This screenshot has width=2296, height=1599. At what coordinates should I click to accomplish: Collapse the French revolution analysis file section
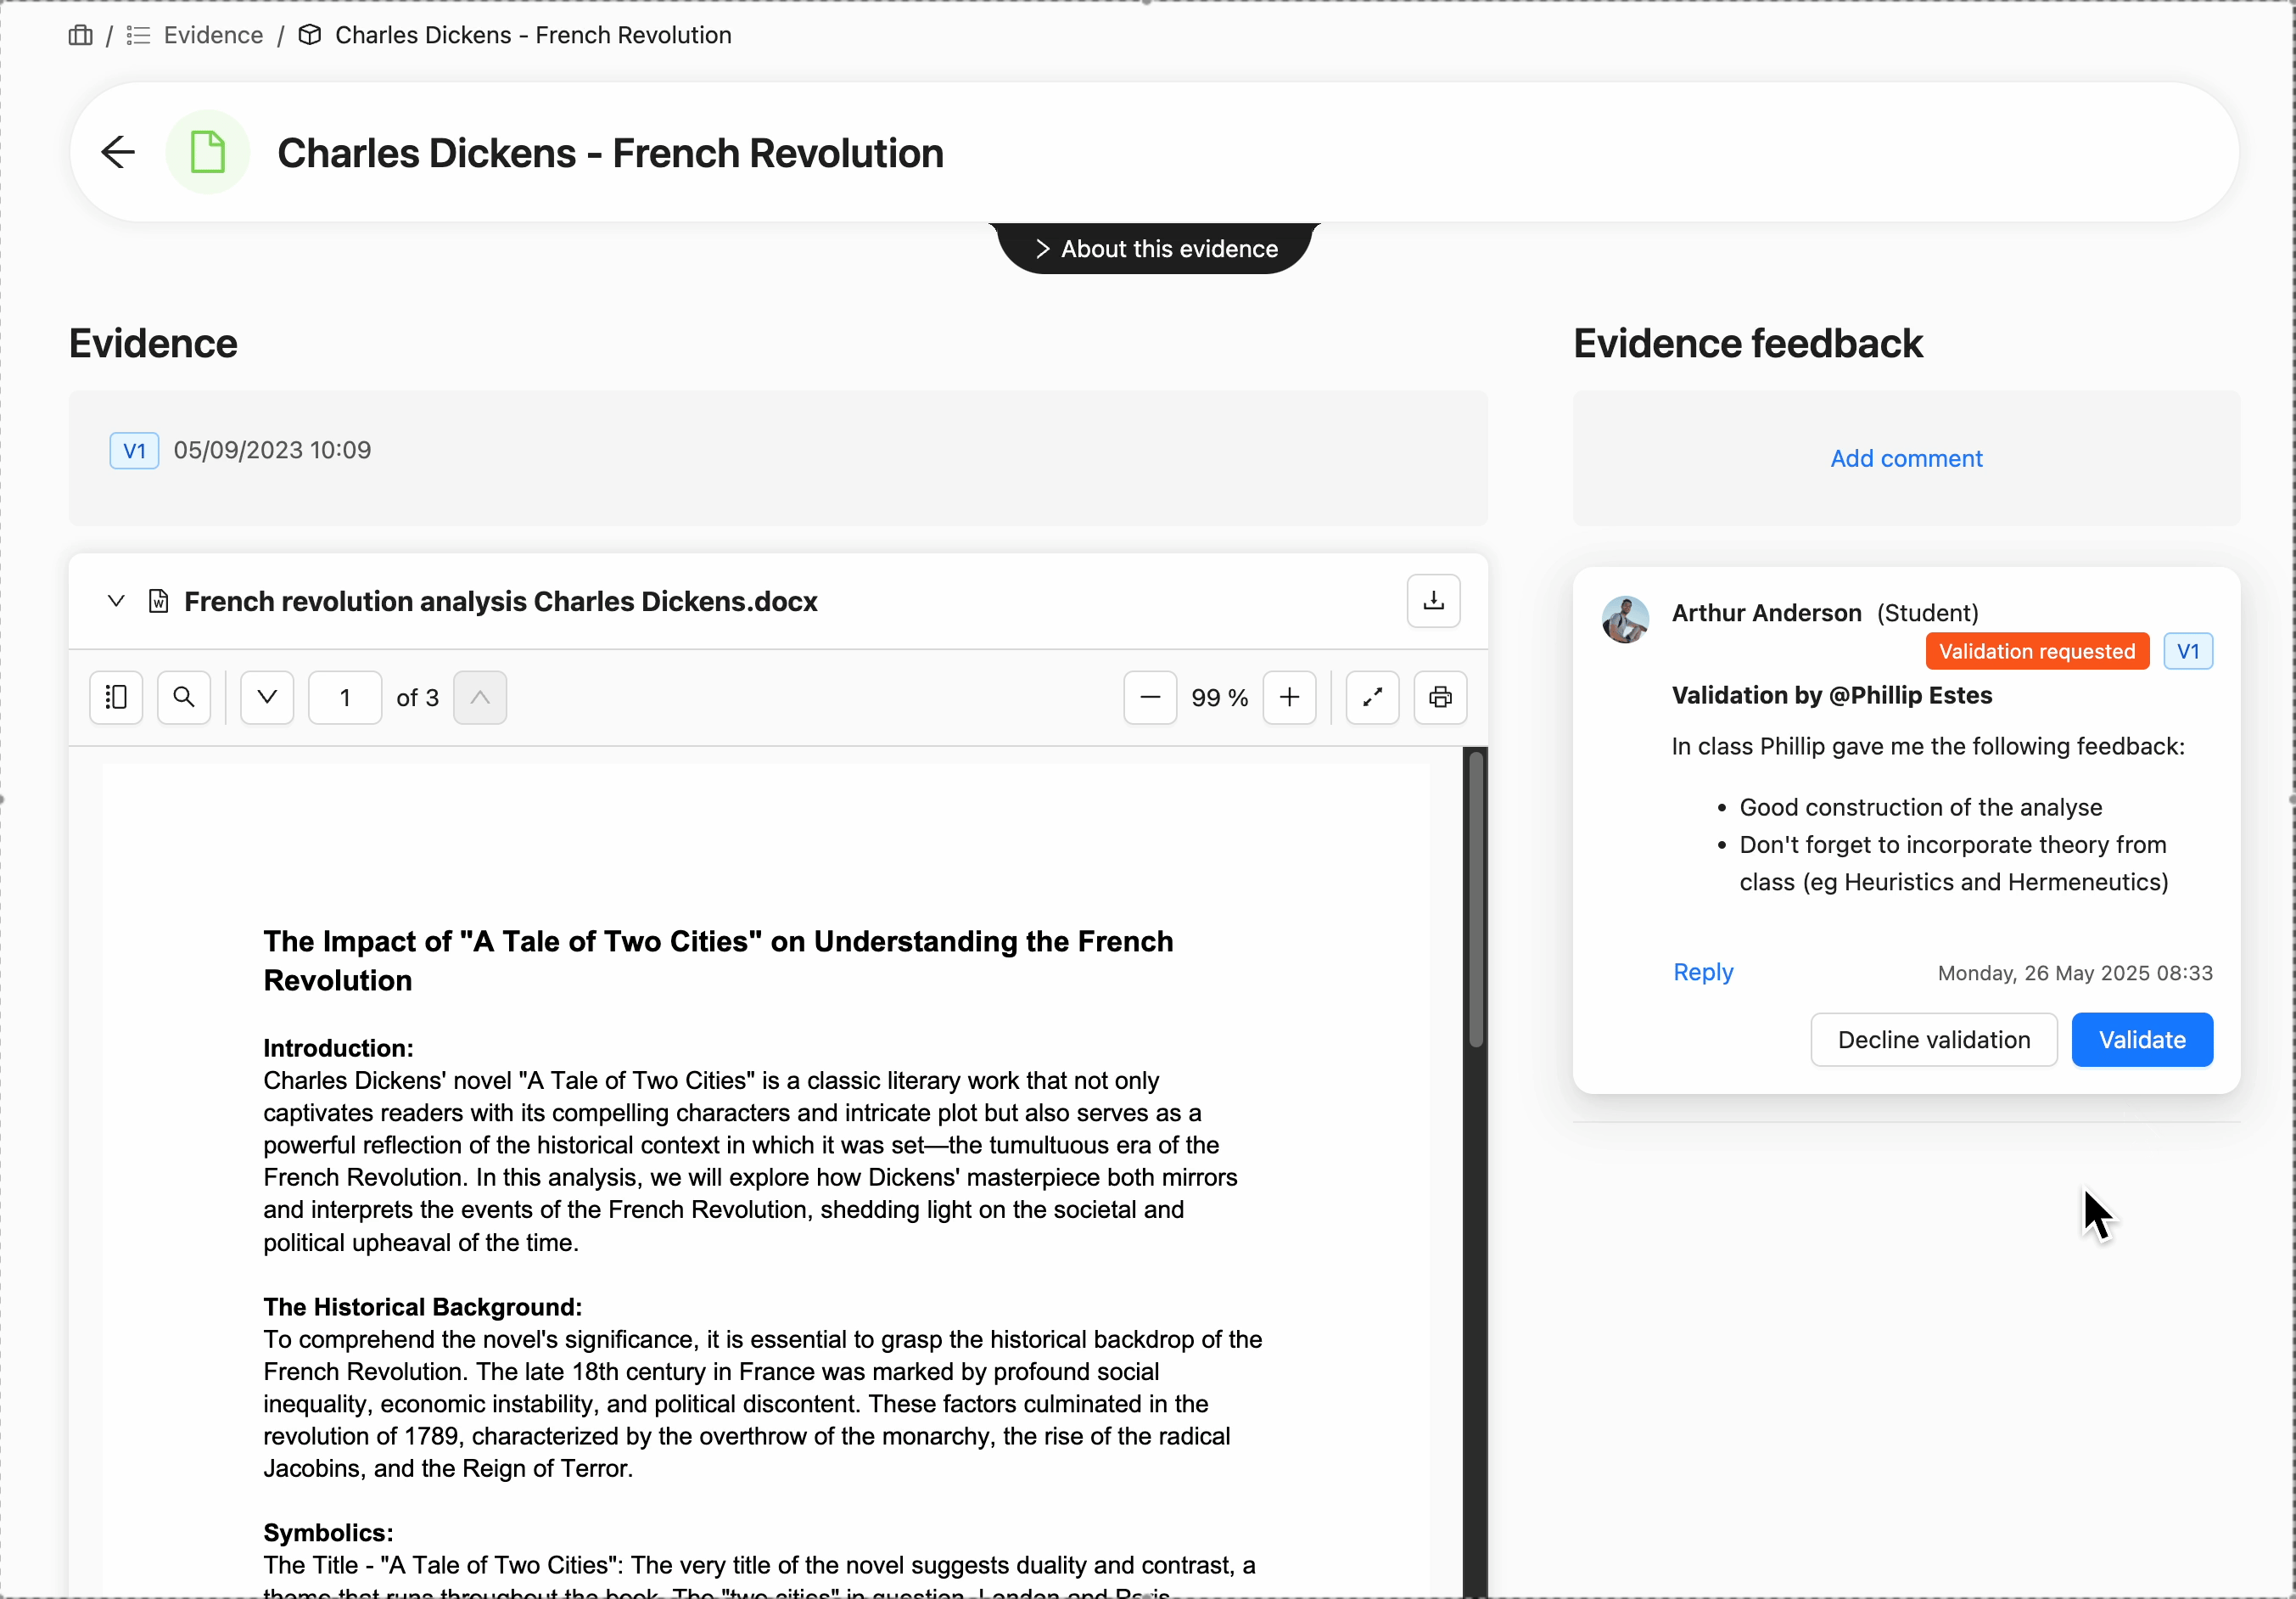click(116, 601)
